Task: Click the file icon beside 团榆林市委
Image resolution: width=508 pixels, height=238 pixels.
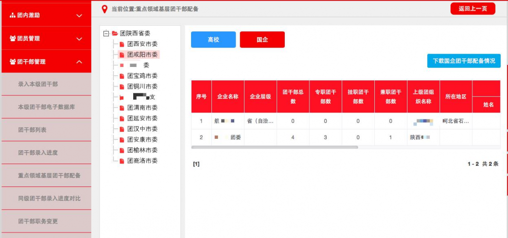Action: 122,150
